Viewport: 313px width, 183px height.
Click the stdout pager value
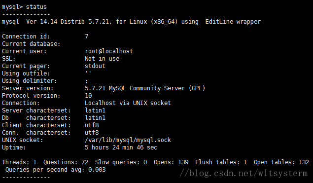pyautogui.click(x=95, y=66)
